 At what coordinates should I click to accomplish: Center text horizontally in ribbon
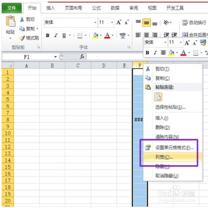[146, 35]
